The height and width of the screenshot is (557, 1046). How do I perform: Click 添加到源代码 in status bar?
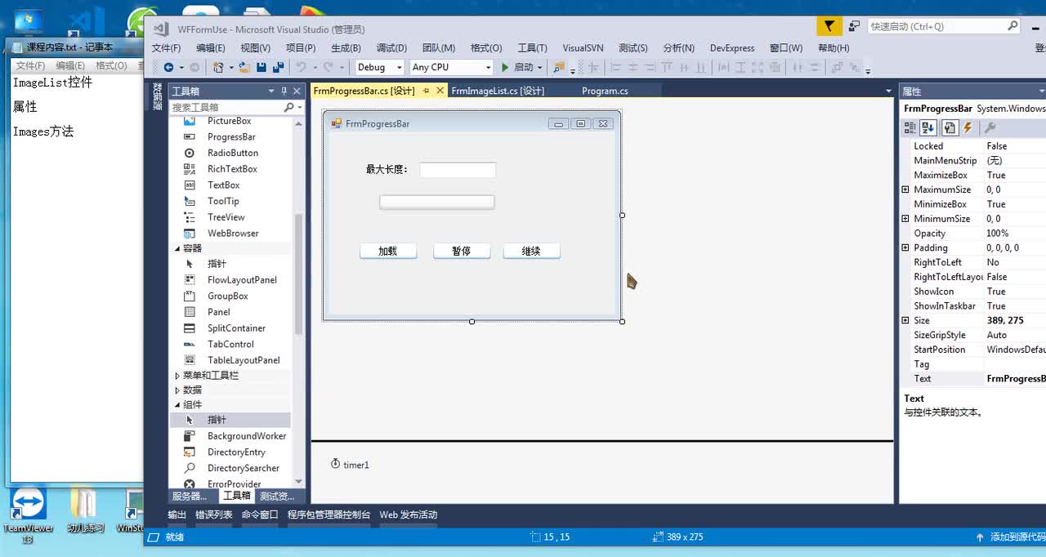click(1010, 537)
